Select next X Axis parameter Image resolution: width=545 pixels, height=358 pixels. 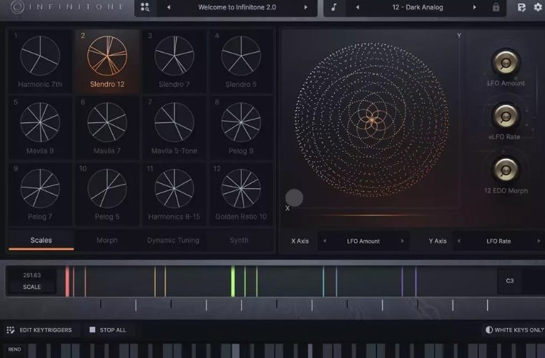tap(403, 241)
